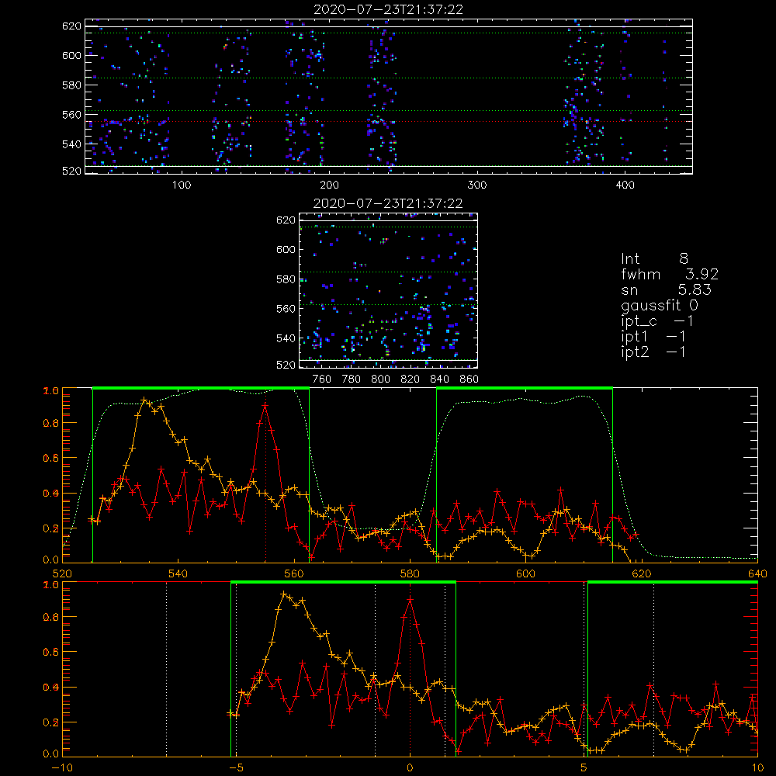776x776 pixels.
Task: Click x-axis label 300 on top image plot
Action: tap(477, 185)
